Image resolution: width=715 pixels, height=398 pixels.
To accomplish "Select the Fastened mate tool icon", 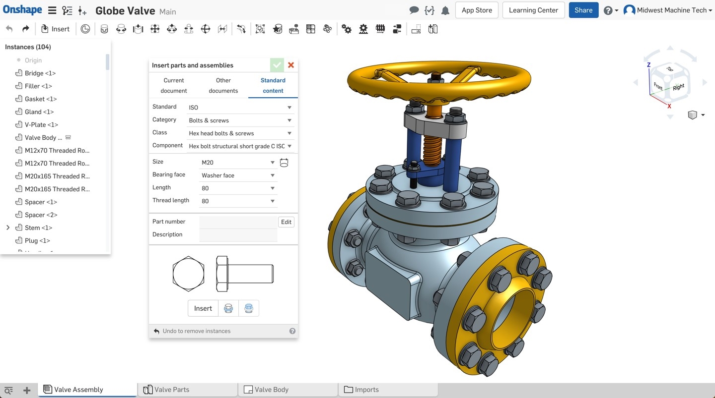I will [x=104, y=29].
